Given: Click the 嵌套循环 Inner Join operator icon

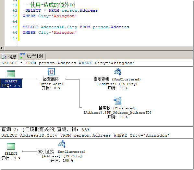Looking at the screenshot, I should 51,71.
